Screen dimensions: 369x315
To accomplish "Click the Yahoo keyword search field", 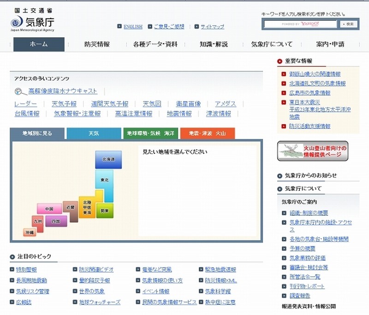I will pos(300,24).
